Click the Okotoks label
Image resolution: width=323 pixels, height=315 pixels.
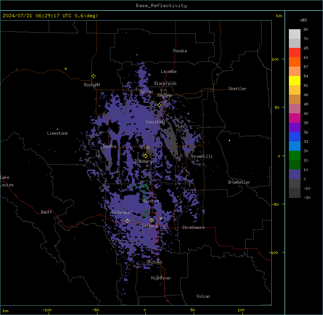[154, 262]
